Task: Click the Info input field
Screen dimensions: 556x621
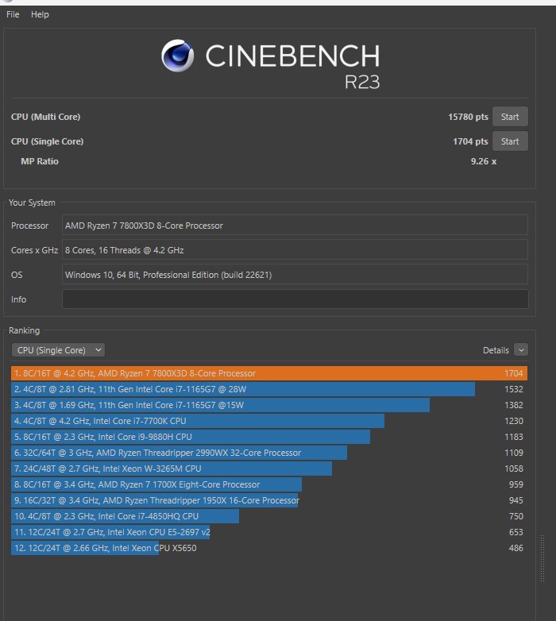Action: coord(295,299)
